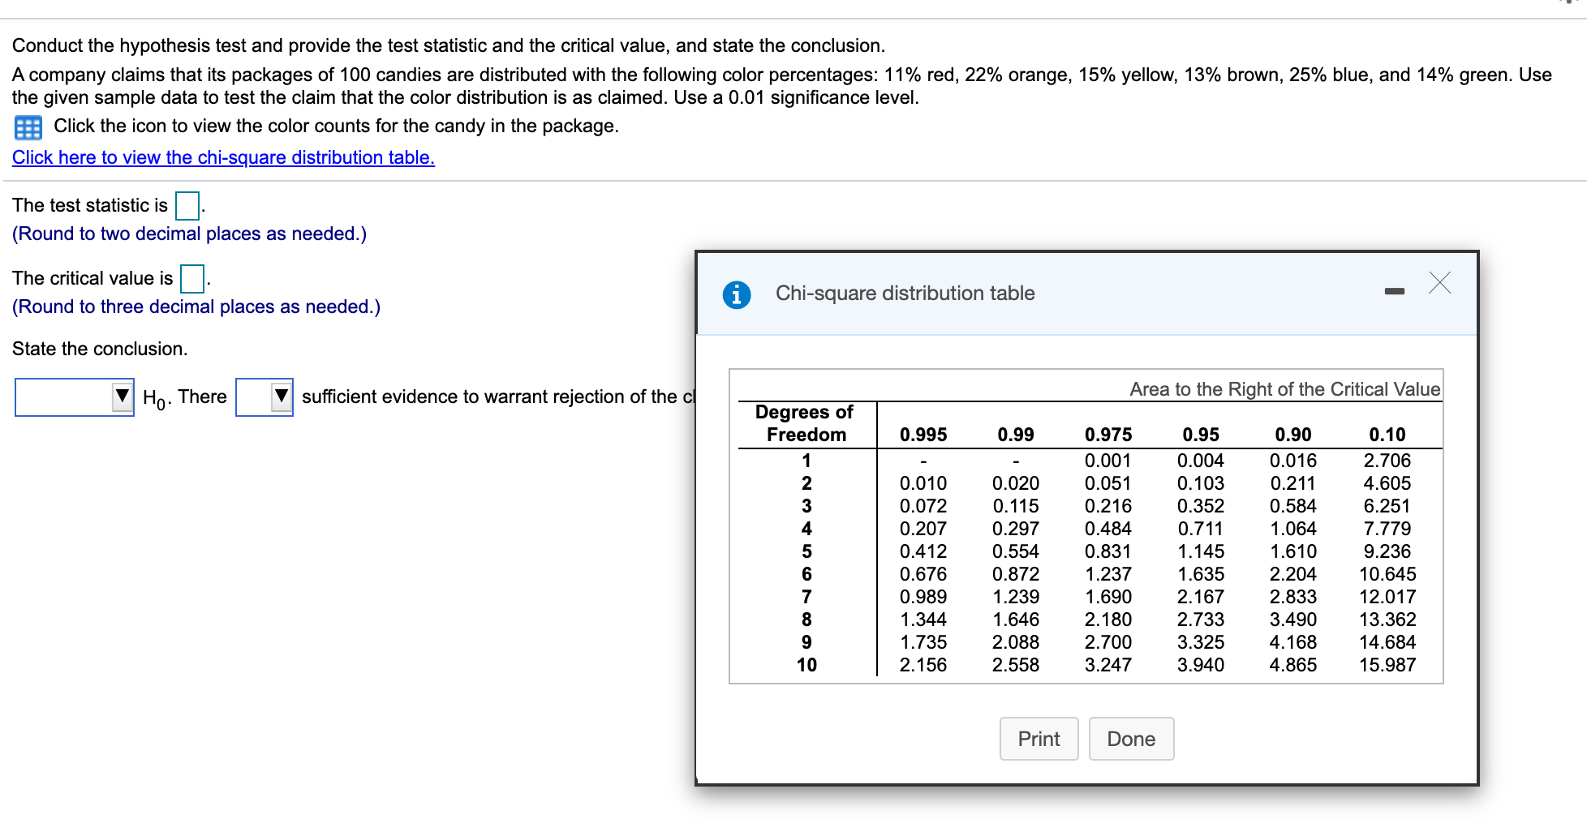Click the value 0.554 in row 5
Screen dimensions: 1587x819
click(x=1016, y=551)
